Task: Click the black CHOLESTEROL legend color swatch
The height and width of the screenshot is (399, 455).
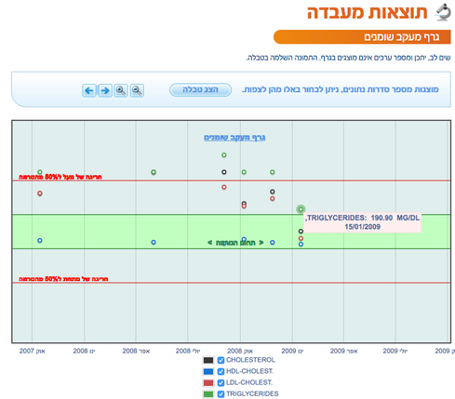Action: coord(208,360)
